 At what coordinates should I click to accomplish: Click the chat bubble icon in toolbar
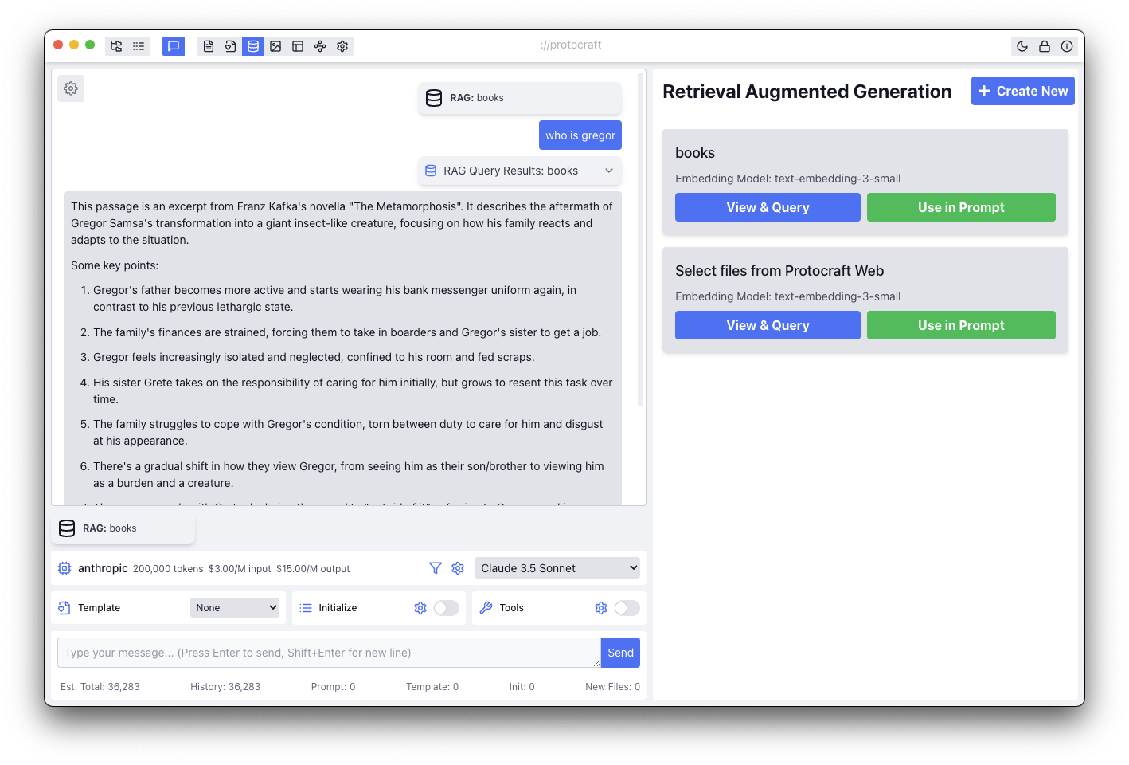tap(174, 46)
